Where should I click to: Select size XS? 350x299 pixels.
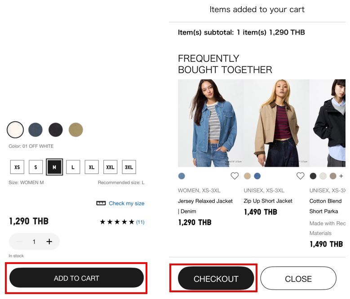coord(17,167)
